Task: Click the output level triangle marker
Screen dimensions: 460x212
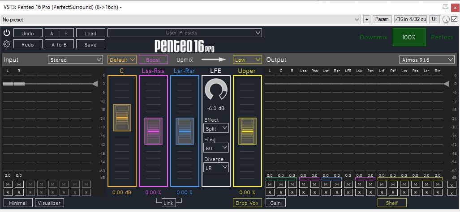Action: pos(446,84)
